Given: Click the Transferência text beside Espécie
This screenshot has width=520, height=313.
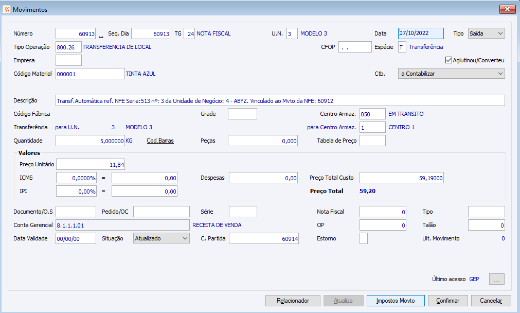Looking at the screenshot, I should tap(426, 47).
